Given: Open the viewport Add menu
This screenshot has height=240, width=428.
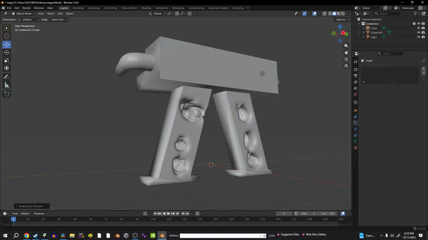Looking at the screenshot, I should (60, 14).
